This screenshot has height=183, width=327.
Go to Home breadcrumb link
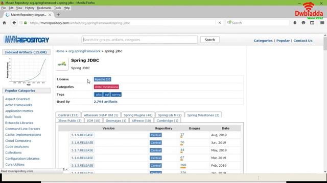pos(60,51)
